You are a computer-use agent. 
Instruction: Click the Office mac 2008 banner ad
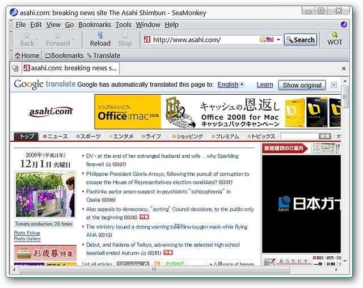coord(218,112)
